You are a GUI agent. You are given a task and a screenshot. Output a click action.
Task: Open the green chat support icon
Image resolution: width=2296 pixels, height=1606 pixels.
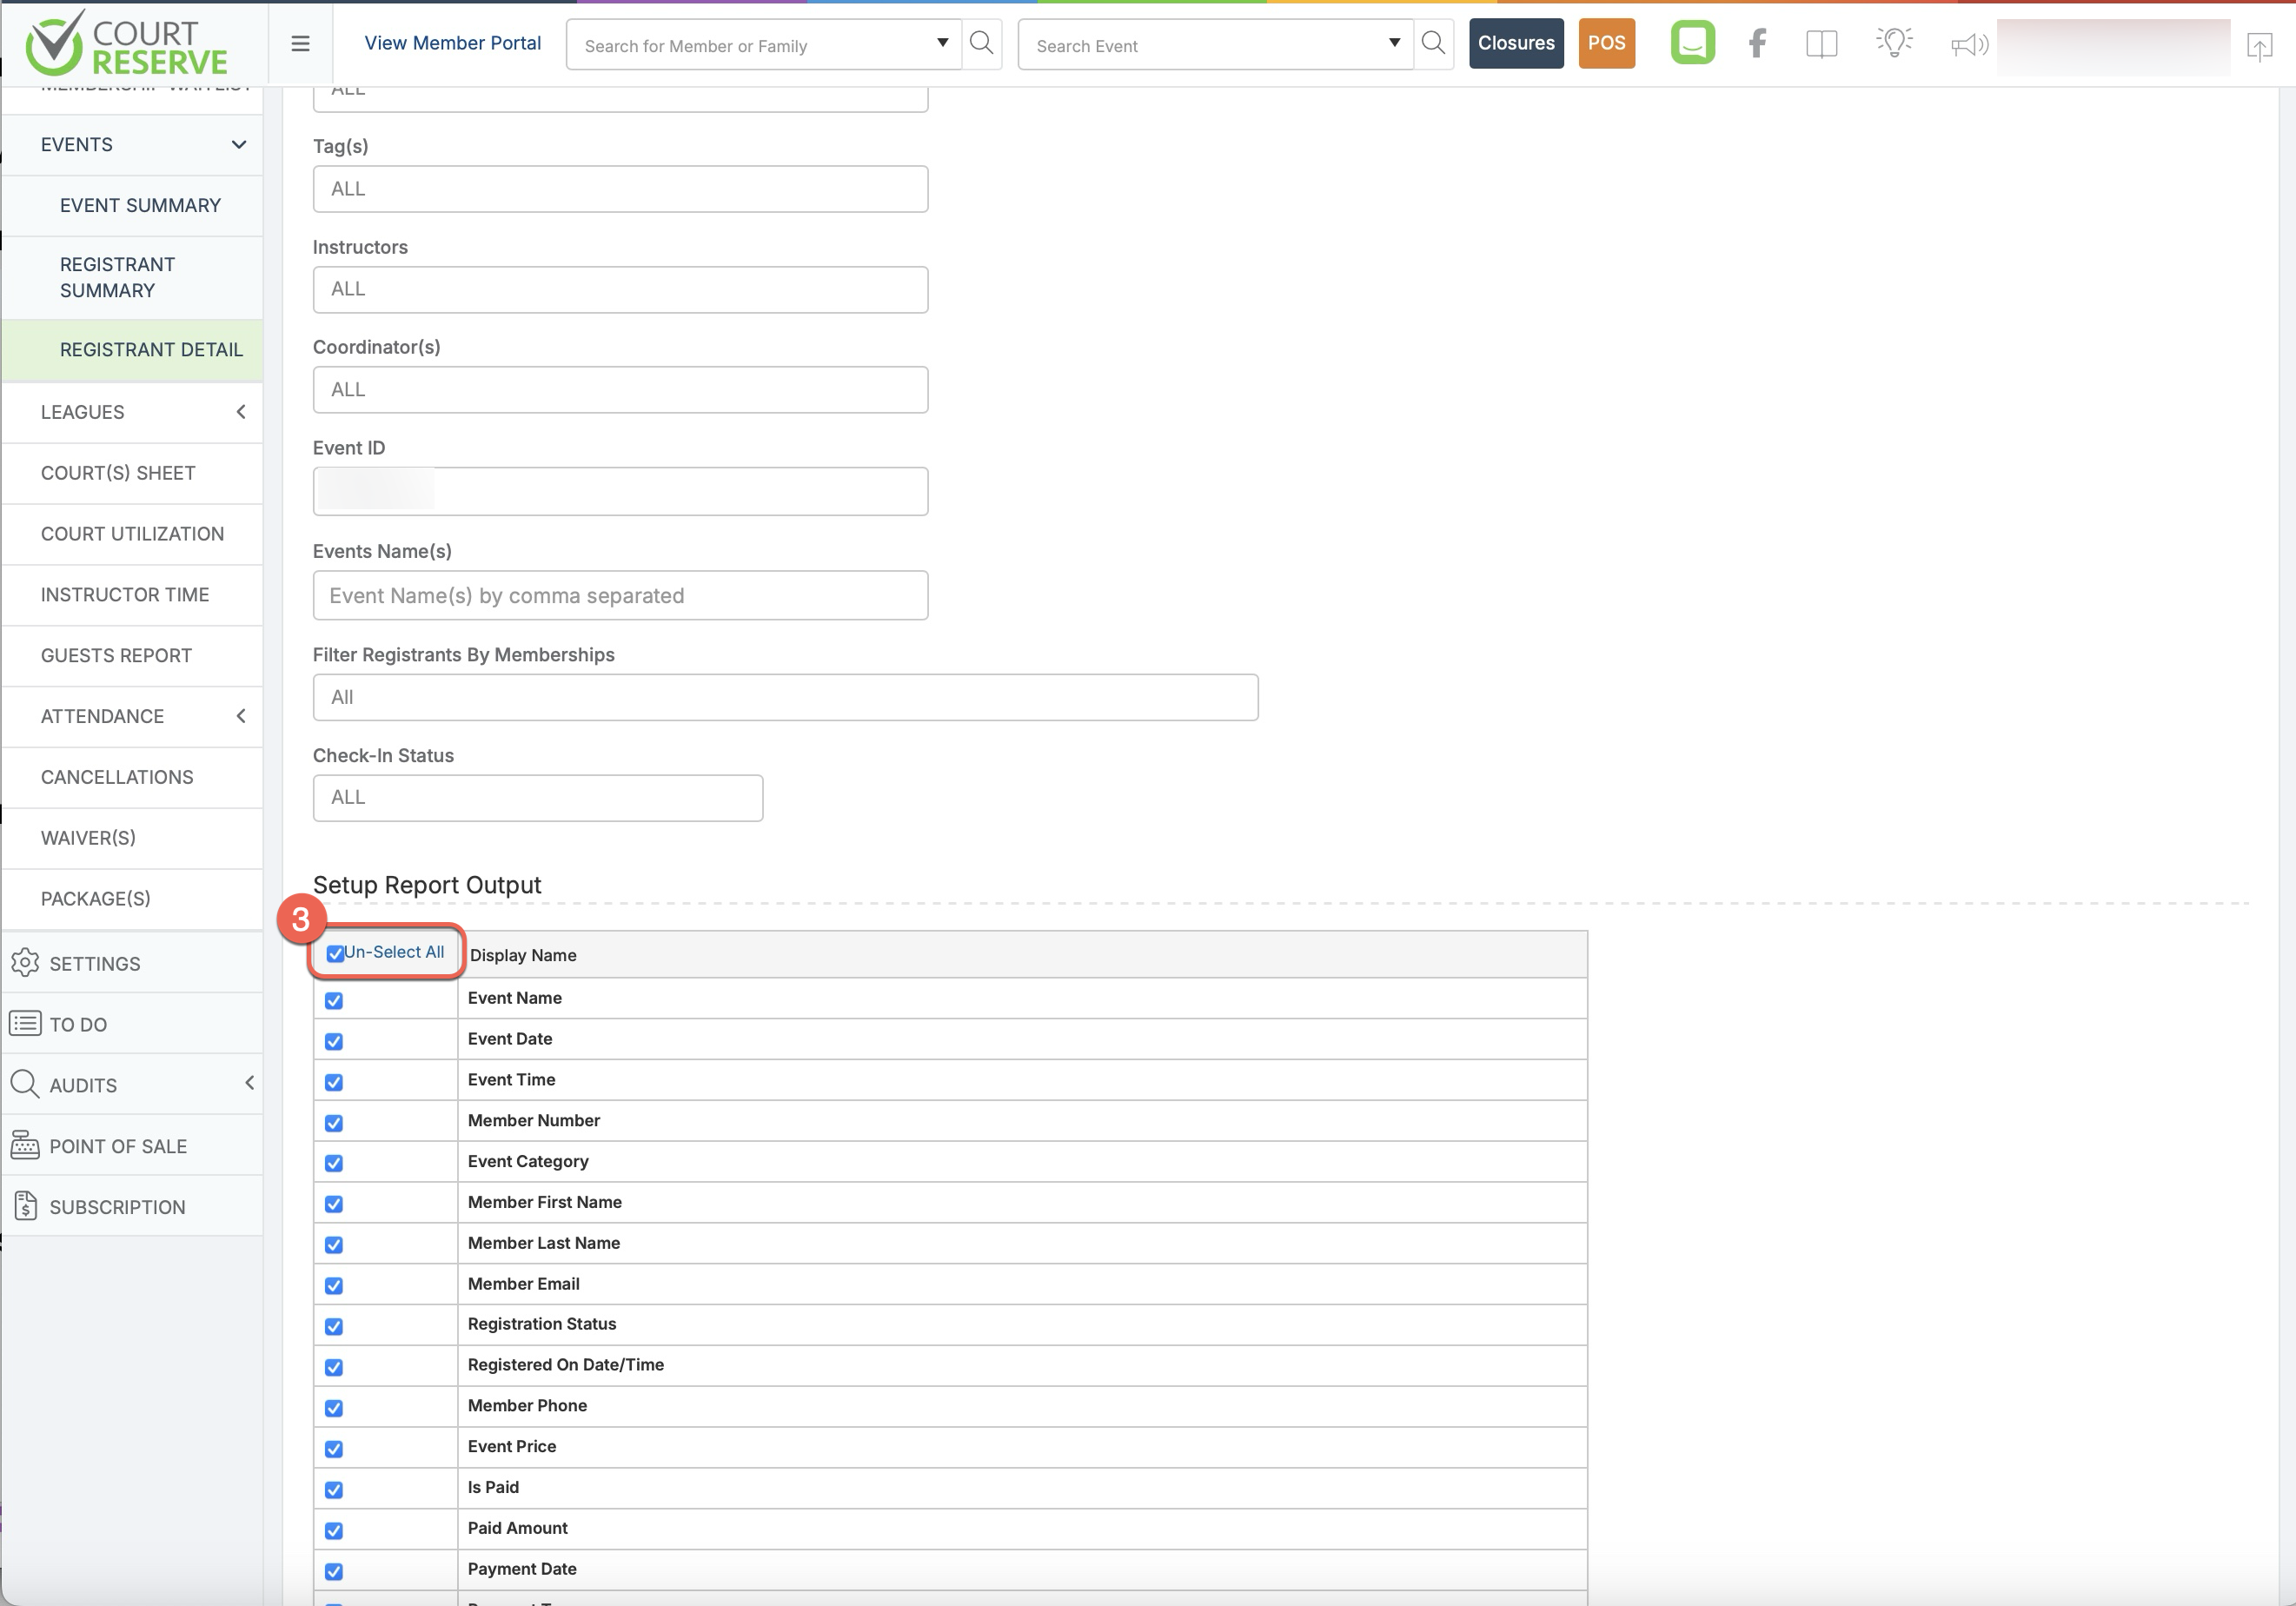click(1692, 43)
